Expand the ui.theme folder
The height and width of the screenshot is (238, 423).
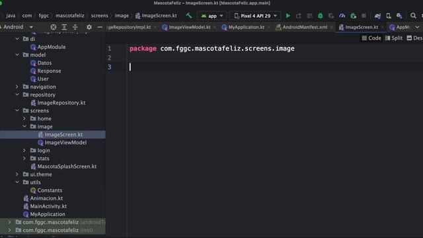pos(17,175)
